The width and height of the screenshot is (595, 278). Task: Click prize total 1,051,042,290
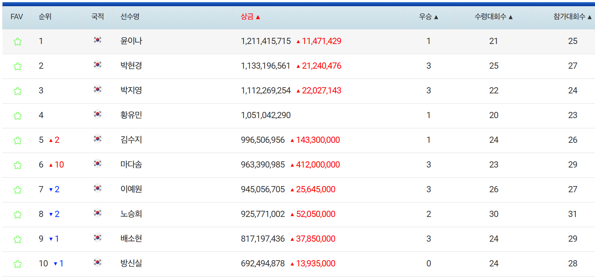coord(266,115)
